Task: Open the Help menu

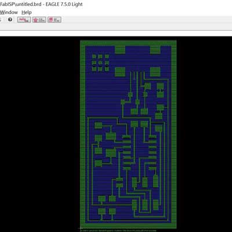Action: 27,12
